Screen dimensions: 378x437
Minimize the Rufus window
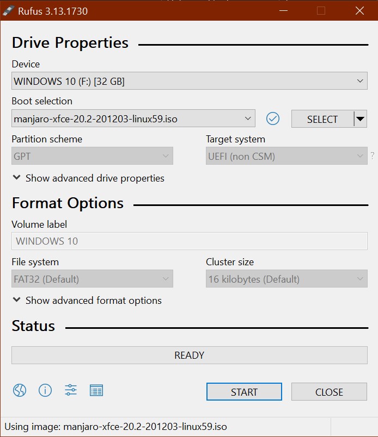coord(283,10)
